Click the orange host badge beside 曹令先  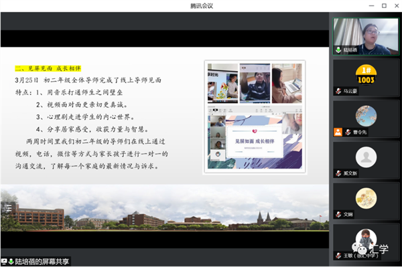[x=338, y=132]
